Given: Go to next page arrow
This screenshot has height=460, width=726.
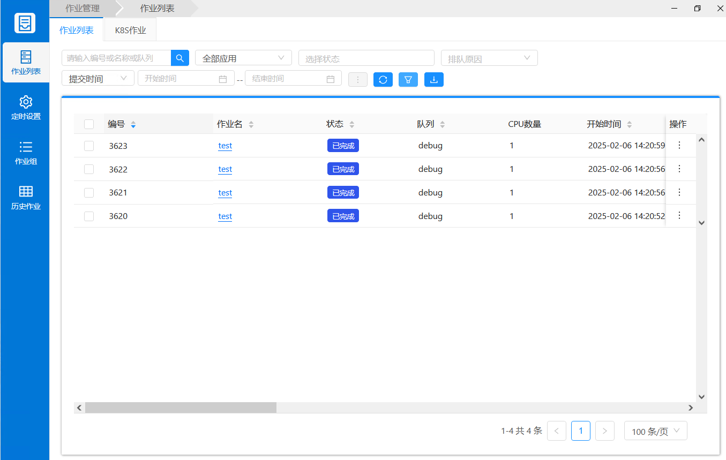Looking at the screenshot, I should (x=605, y=431).
